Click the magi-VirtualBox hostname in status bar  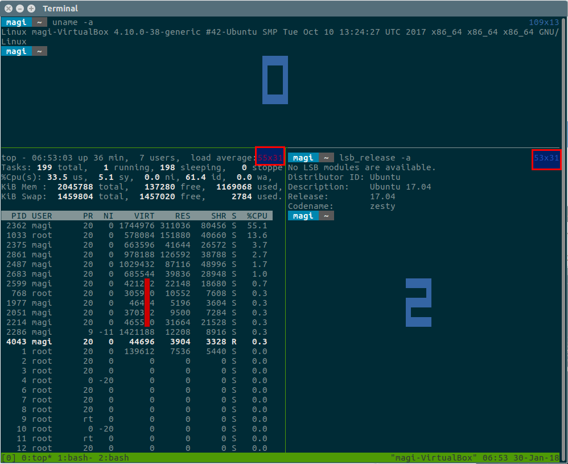[434, 458]
